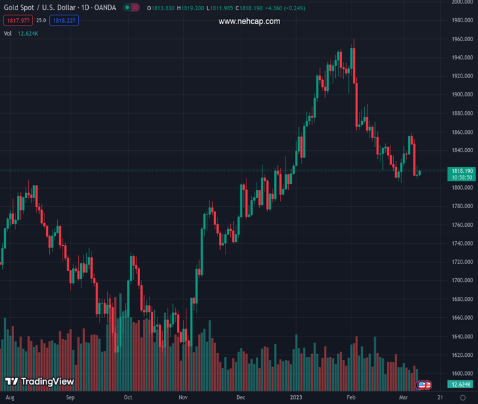The image size is (478, 404).
Task: Click the Feb label on time axis
Action: click(x=351, y=398)
